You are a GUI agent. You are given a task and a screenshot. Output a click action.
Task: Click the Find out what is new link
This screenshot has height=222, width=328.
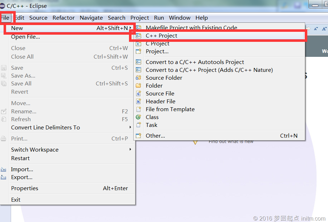231,142
